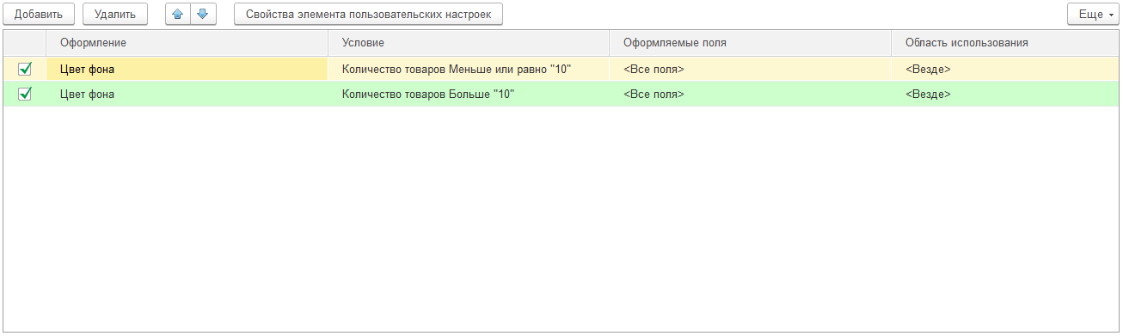Select the Оформляемые поля column header

click(x=751, y=43)
